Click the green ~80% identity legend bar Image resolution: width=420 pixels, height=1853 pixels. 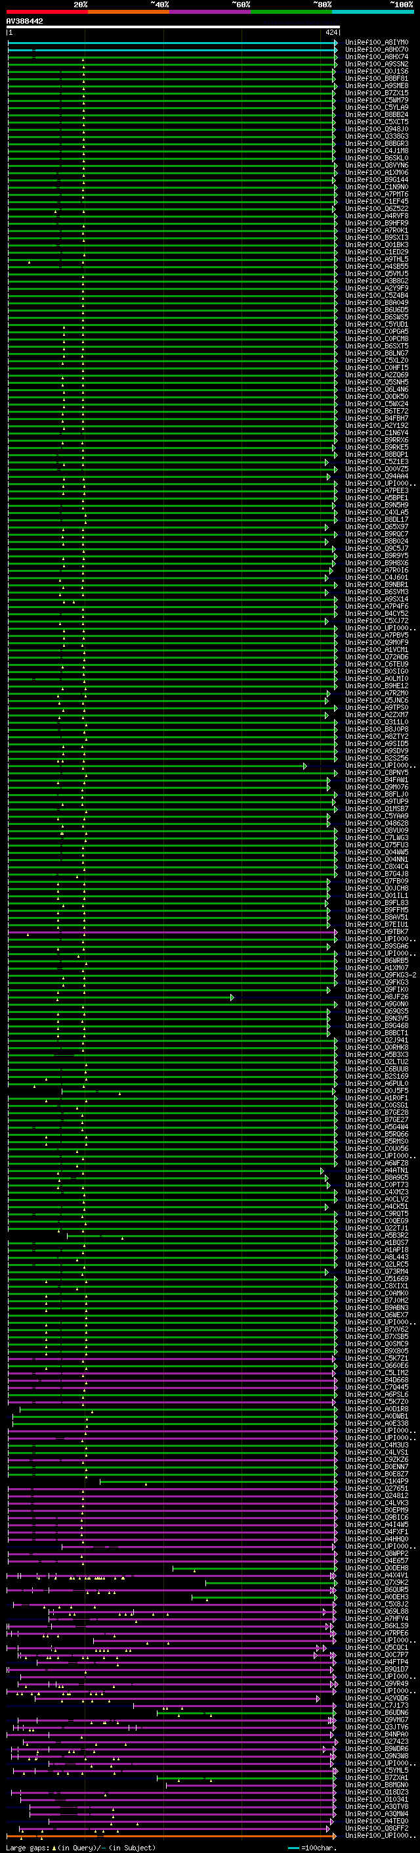[291, 12]
